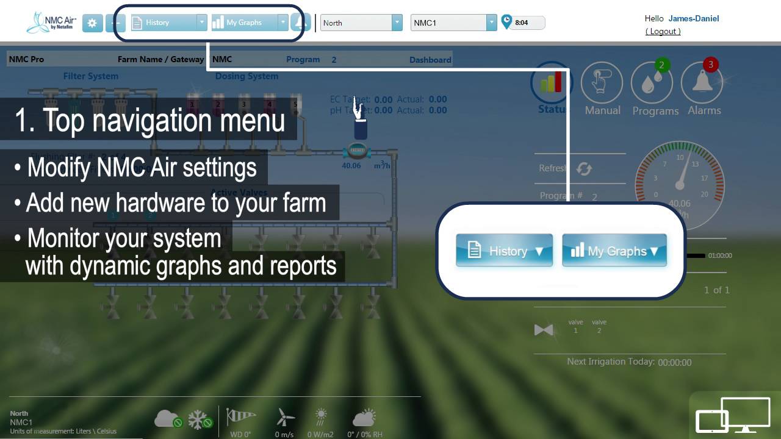Click the Next Irrigation Today time 00:00:00
This screenshot has width=781, height=439.
pos(675,362)
